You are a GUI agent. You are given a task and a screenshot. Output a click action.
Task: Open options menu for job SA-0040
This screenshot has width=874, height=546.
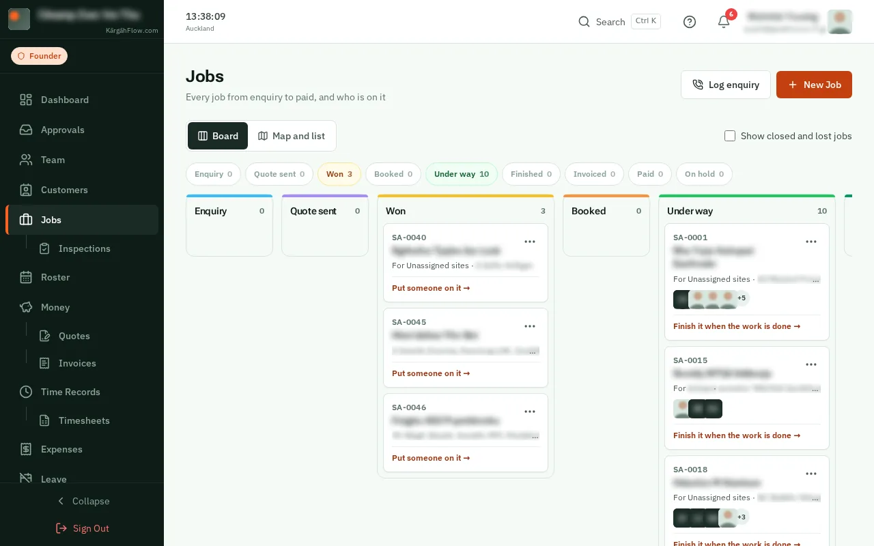click(530, 242)
